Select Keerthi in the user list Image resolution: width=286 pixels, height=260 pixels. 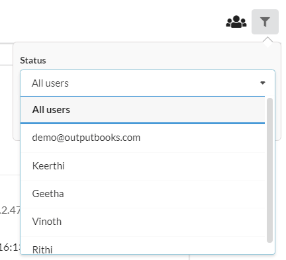[142, 166]
